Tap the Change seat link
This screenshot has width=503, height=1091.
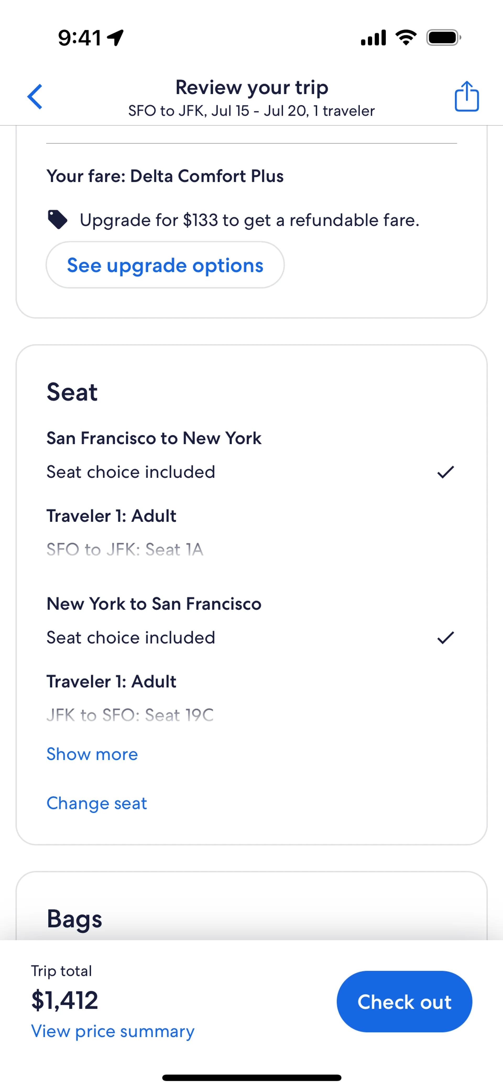click(x=96, y=803)
